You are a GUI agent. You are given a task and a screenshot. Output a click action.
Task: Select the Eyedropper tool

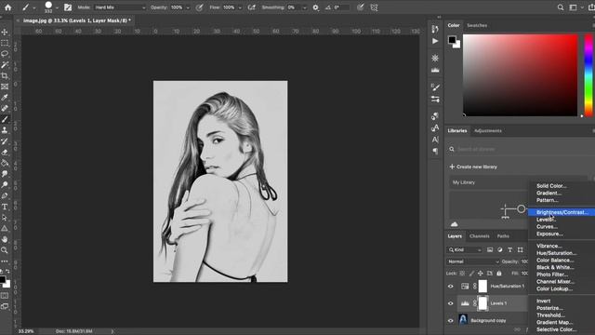pyautogui.click(x=5, y=98)
